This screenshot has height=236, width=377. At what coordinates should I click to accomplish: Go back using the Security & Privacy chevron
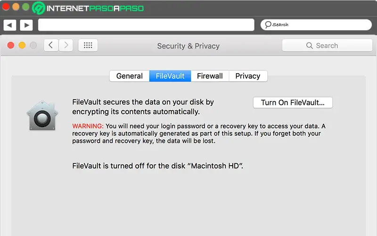tap(51, 45)
